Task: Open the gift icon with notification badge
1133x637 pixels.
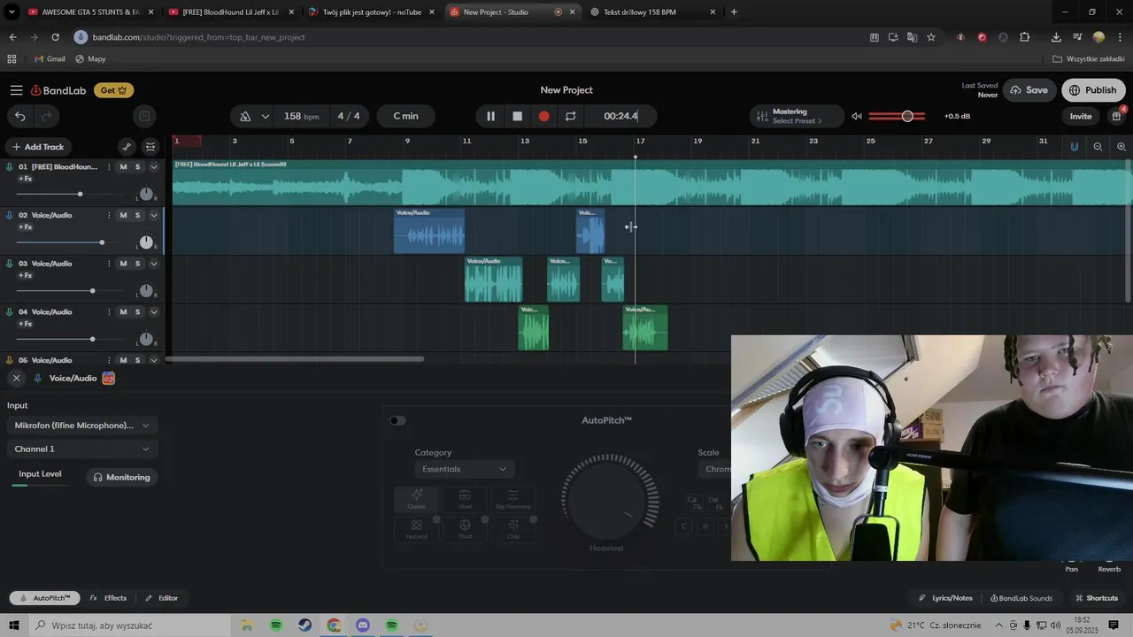Action: pyautogui.click(x=1117, y=116)
